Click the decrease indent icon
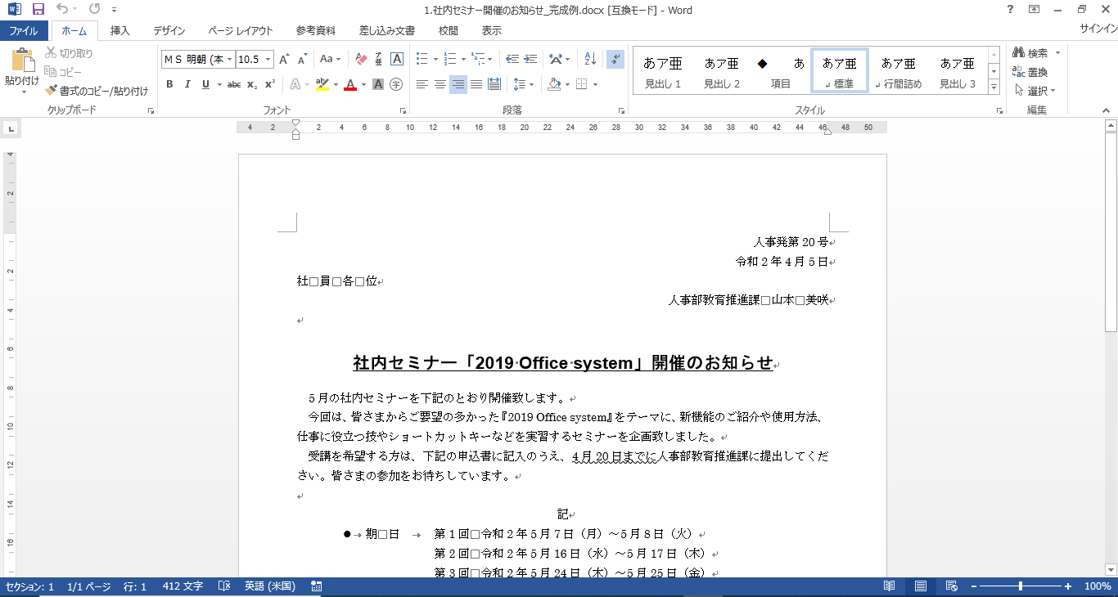 (x=512, y=59)
